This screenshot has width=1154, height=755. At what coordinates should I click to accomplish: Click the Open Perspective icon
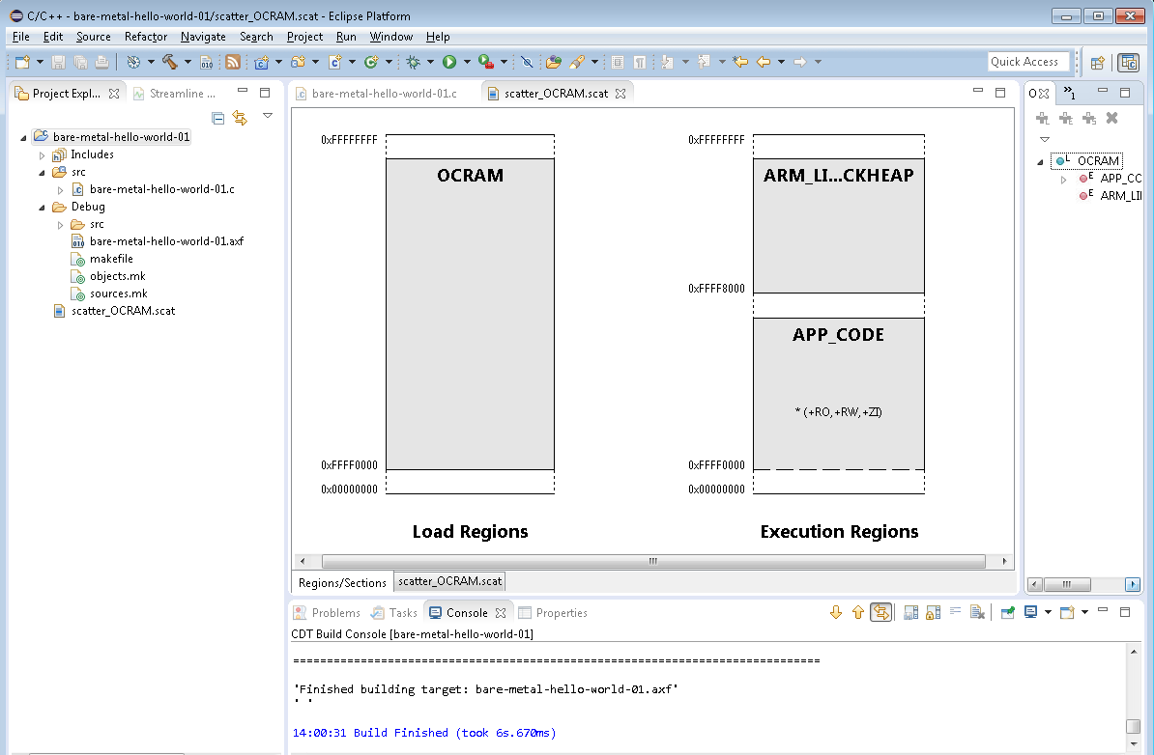pos(1098,63)
